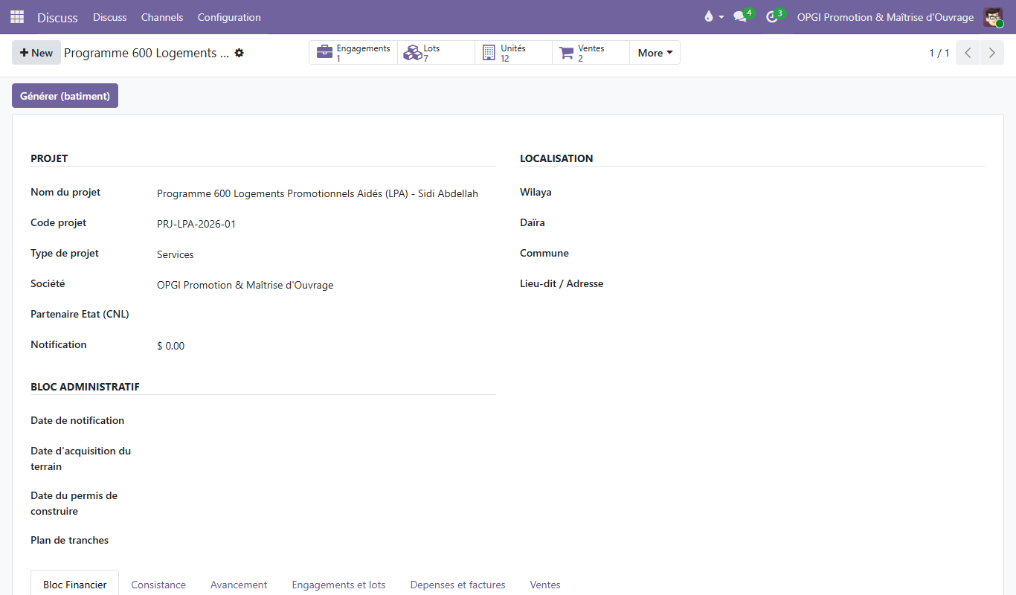This screenshot has height=595, width=1016.
Task: Open the Configuration menu
Action: [229, 17]
